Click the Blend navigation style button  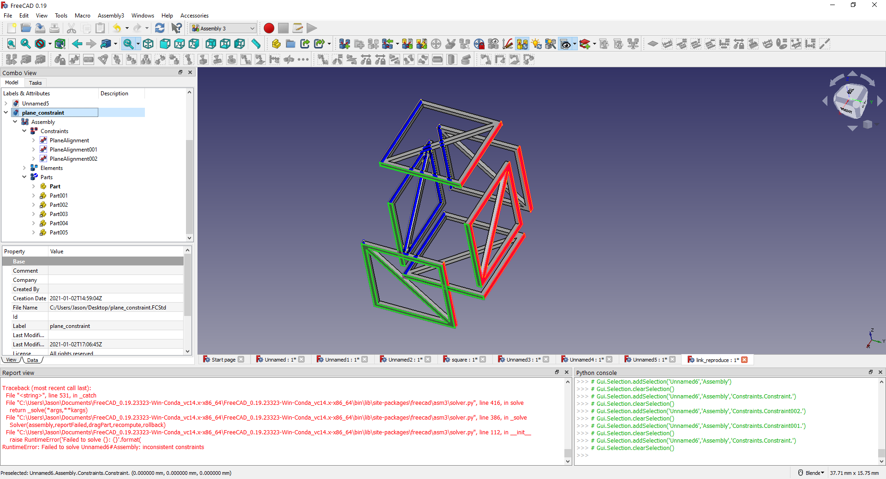point(811,473)
